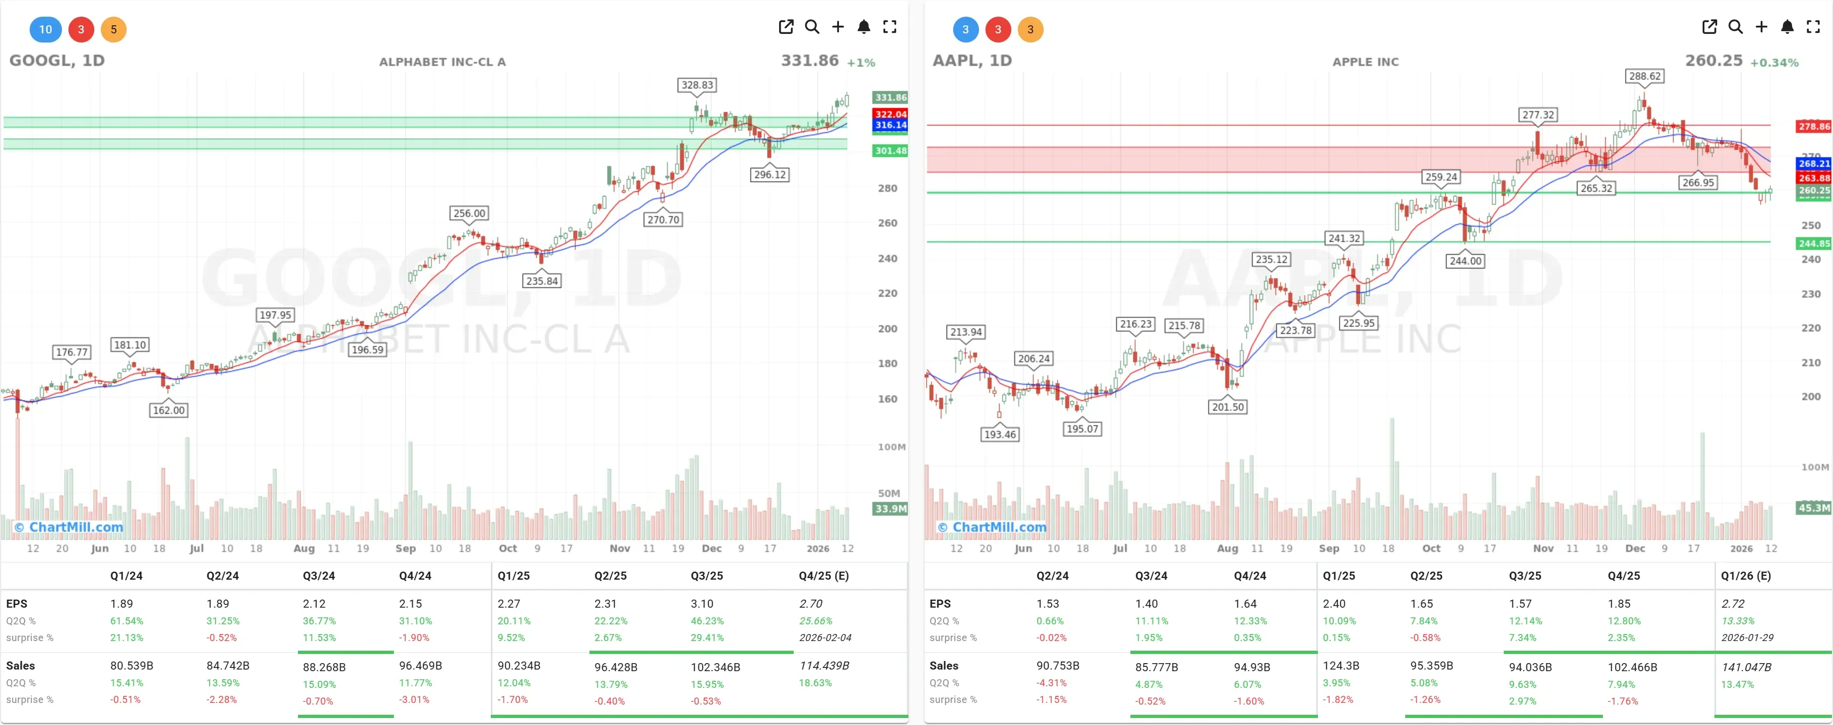Click the search magnifier on GOOGL chart
The image size is (1833, 725).
[x=812, y=27]
